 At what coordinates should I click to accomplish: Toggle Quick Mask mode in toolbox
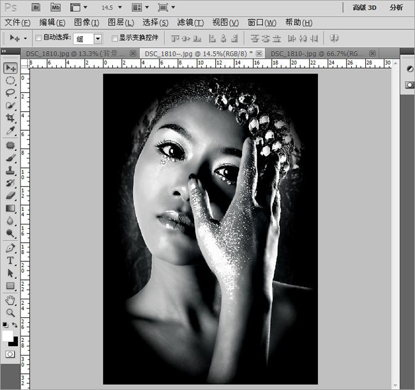coord(10,354)
